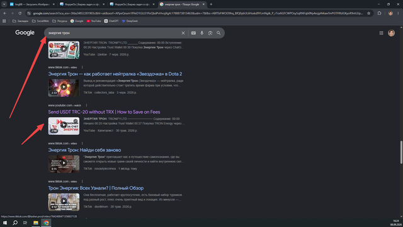
Task: Open the Windows Start menu
Action: coord(5,223)
